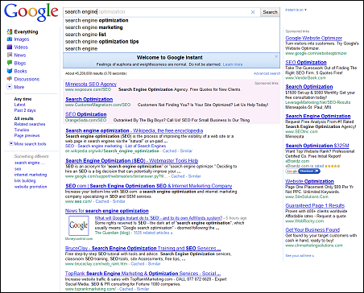The height and width of the screenshot is (293, 364).
Task: Click the News filter icon
Action: pos(10,55)
